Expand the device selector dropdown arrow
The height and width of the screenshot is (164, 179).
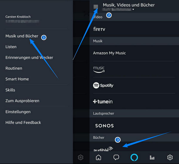click(x=133, y=10)
